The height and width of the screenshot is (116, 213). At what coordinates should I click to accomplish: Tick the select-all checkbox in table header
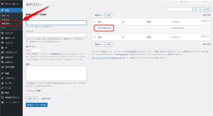click(x=94, y=21)
